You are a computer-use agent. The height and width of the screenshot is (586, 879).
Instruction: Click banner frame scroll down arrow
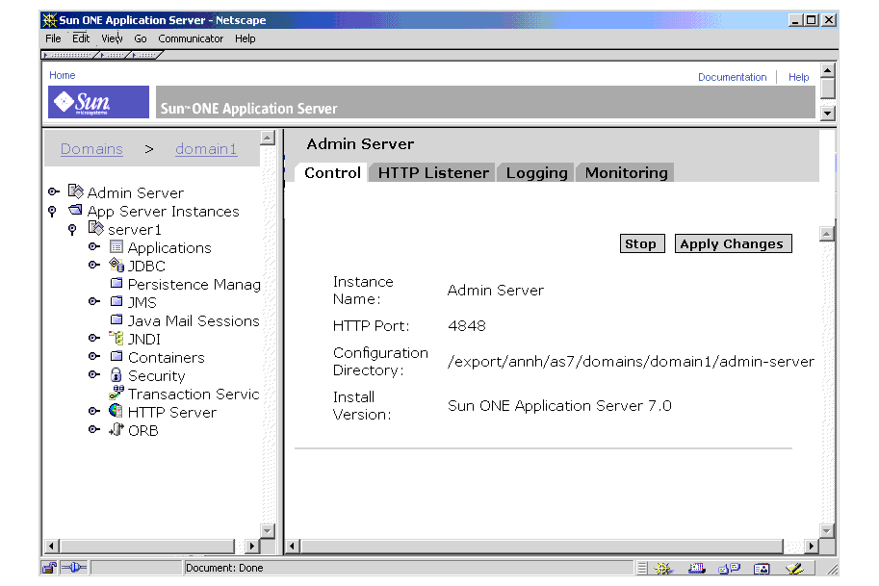(827, 113)
